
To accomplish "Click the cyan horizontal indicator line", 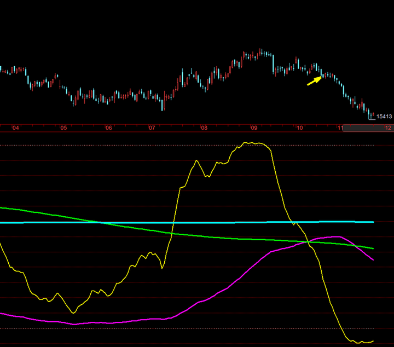I will point(187,222).
